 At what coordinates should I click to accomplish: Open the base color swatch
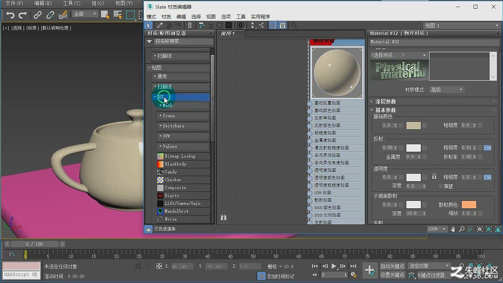413,125
